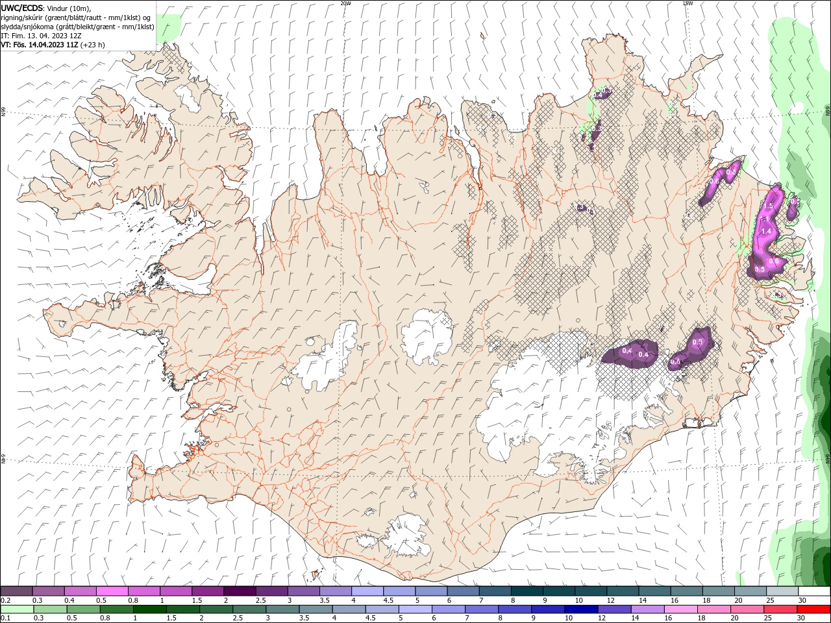Pick lower scale swatch between 0.1 and 0.3
Image resolution: width=831 pixels, height=623 pixels.
point(17,609)
